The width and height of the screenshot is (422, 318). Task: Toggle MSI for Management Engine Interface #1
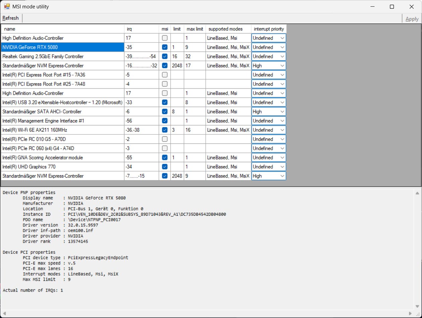click(165, 121)
